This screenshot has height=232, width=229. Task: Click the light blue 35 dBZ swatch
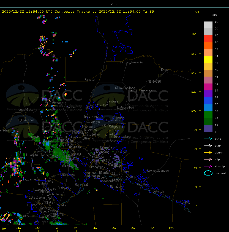[x=208, y=108]
